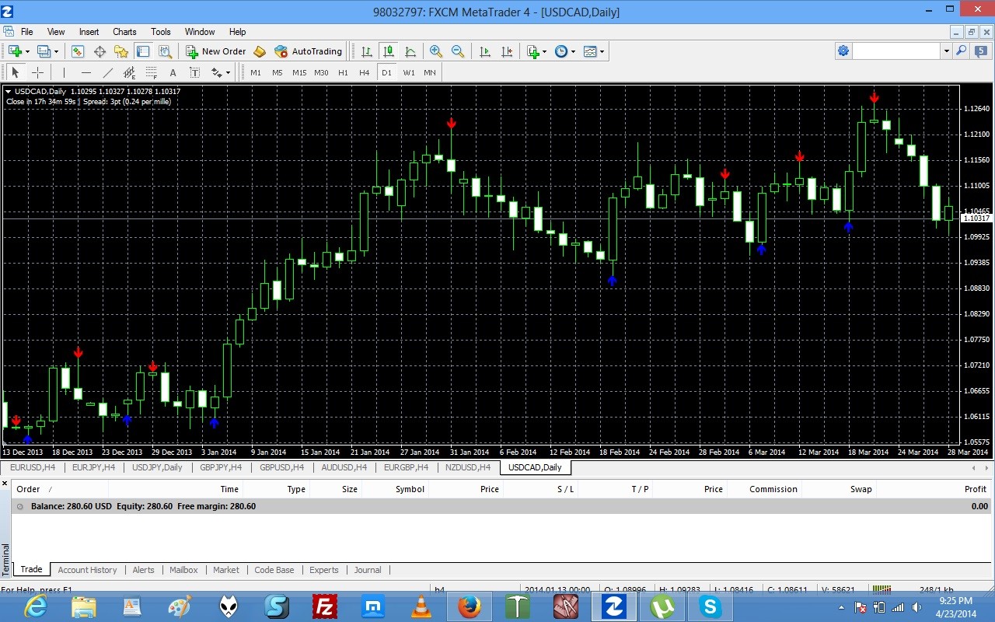Zoom out on the chart

tap(458, 51)
